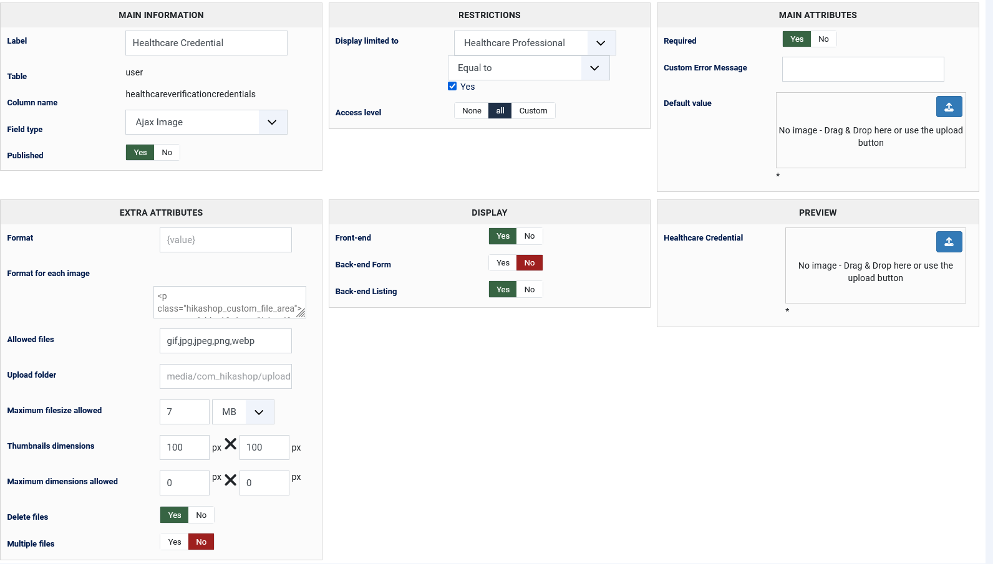
Task: Open the MB filesize unit dropdown
Action: coord(243,412)
